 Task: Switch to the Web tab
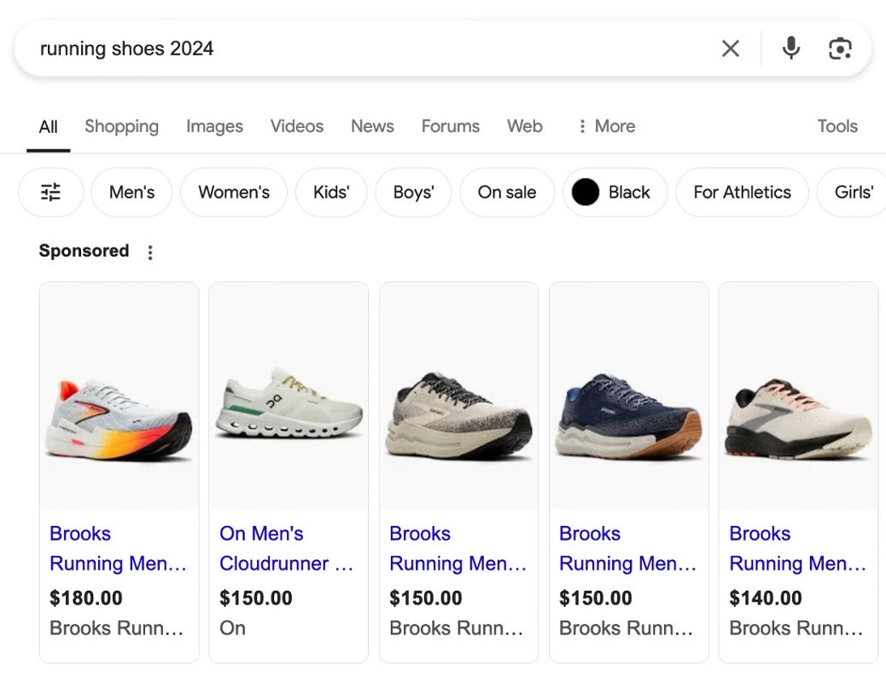[524, 126]
